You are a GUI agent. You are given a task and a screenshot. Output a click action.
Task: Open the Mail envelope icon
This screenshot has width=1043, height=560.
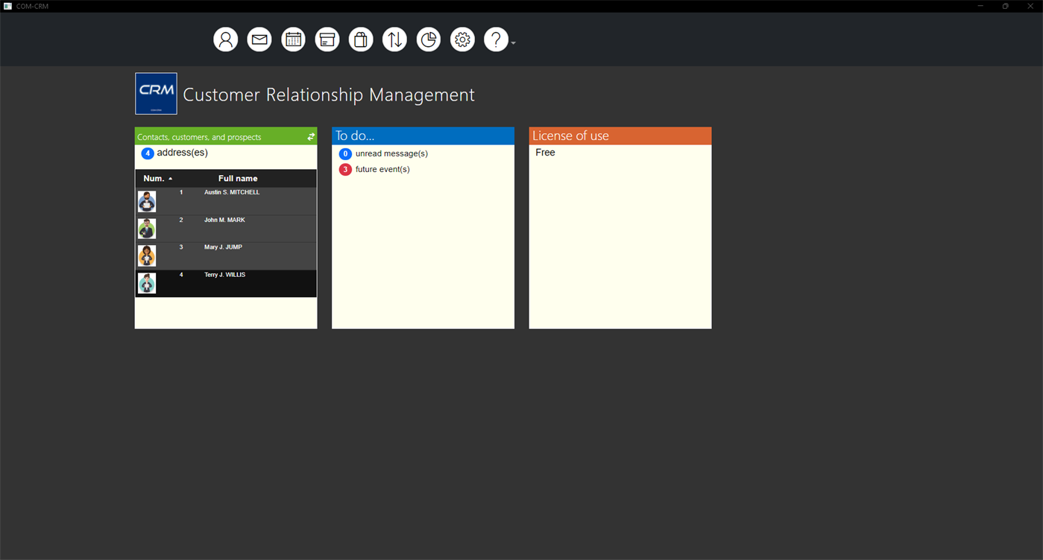pyautogui.click(x=259, y=39)
